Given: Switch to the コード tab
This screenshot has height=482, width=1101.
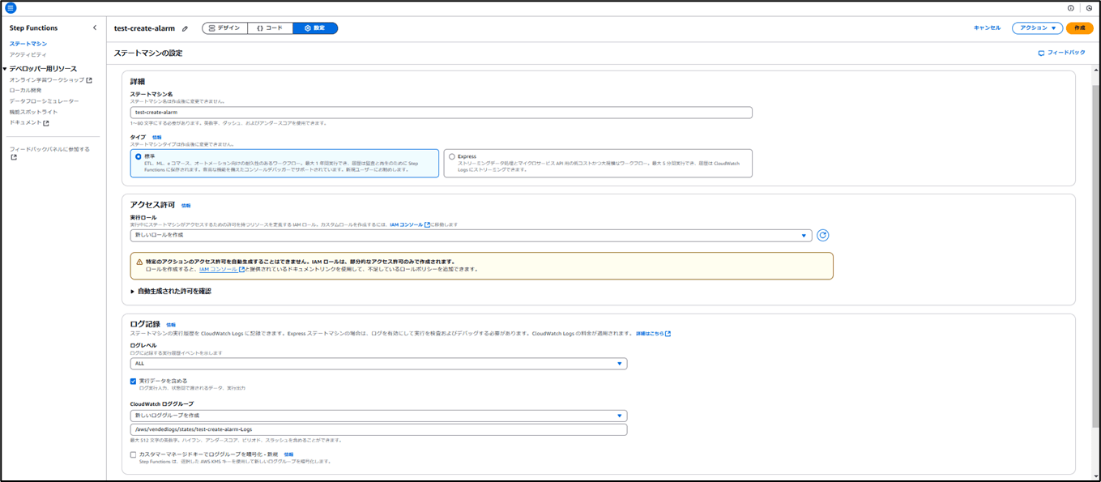Looking at the screenshot, I should point(270,28).
